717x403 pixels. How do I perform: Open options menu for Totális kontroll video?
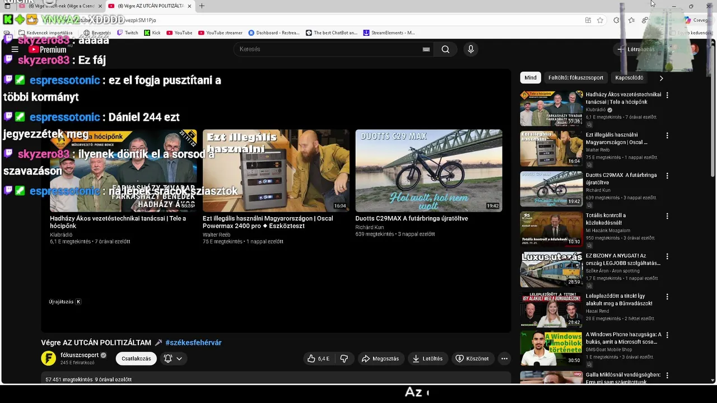tap(667, 216)
